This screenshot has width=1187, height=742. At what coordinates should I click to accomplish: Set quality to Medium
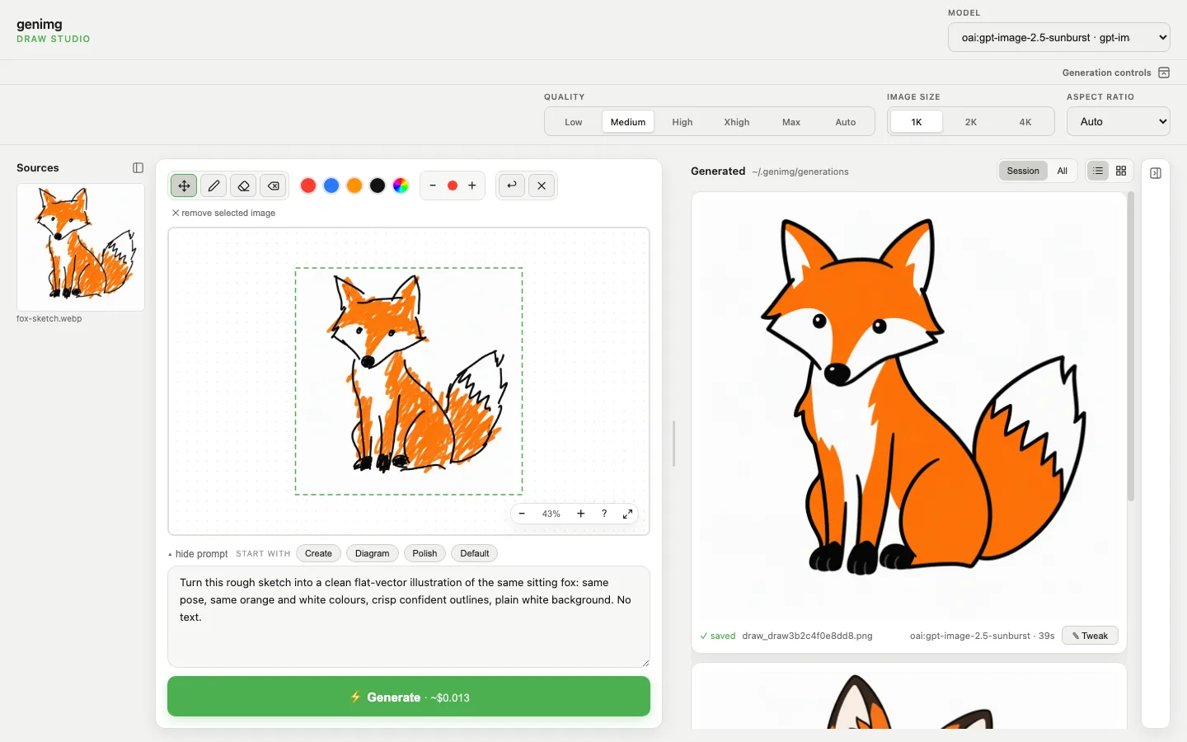point(628,122)
